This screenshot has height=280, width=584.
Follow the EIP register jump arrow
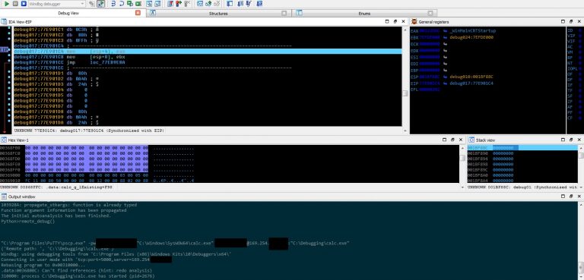pyautogui.click(x=444, y=83)
